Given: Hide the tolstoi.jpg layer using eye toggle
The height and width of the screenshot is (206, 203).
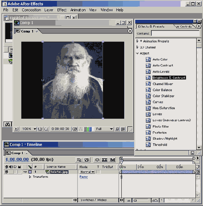Looking at the screenshot, I should pos(6,172).
